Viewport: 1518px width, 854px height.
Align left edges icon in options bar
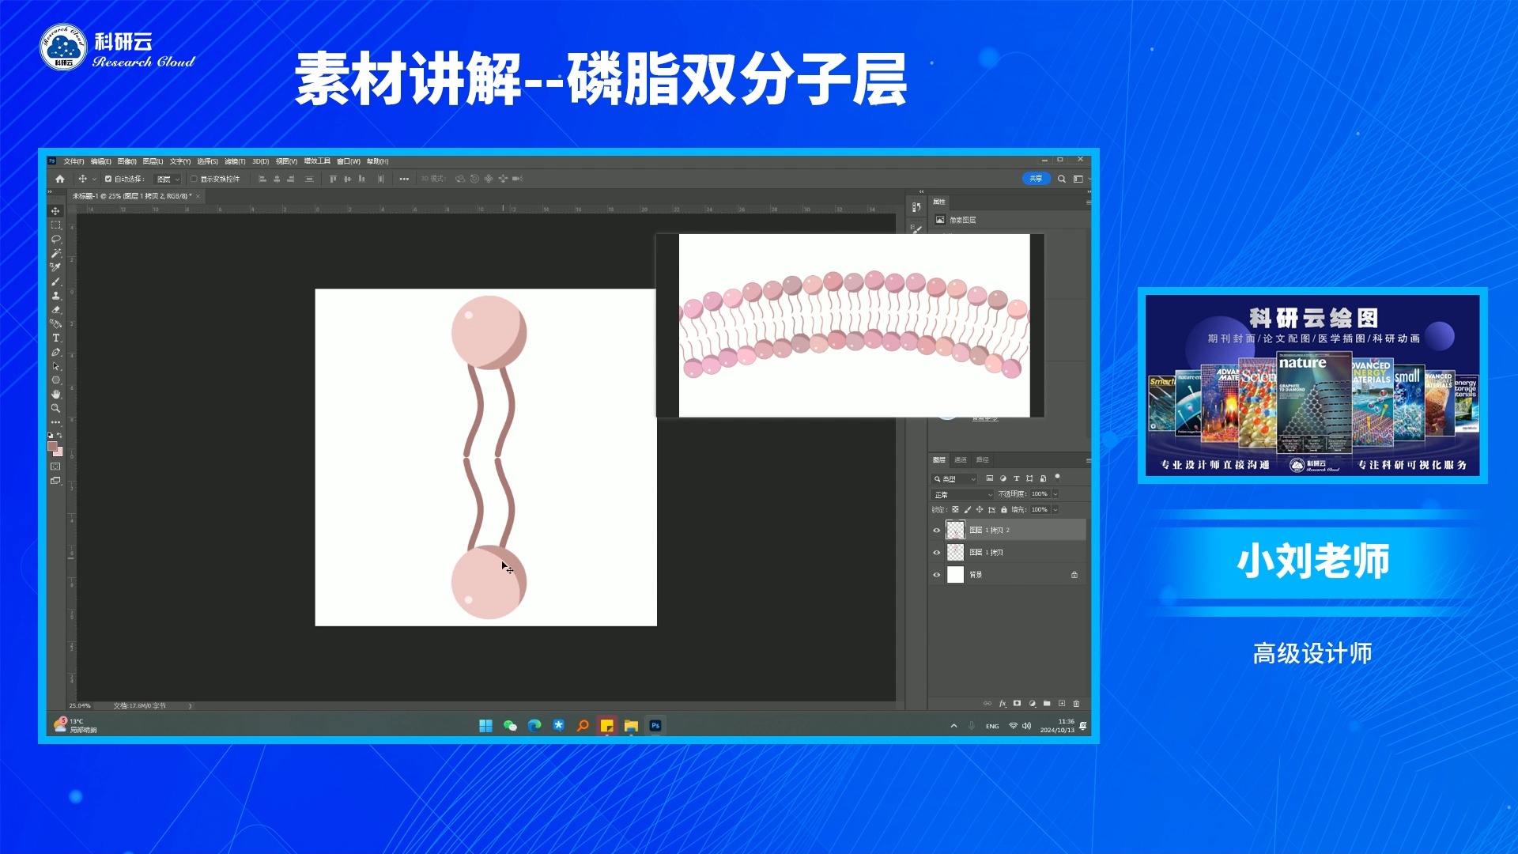pos(262,179)
